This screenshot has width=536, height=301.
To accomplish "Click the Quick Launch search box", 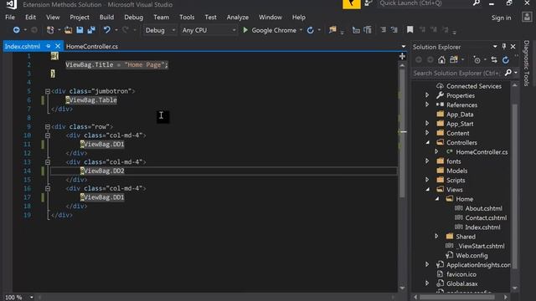I will pyautogui.click(x=425, y=3).
